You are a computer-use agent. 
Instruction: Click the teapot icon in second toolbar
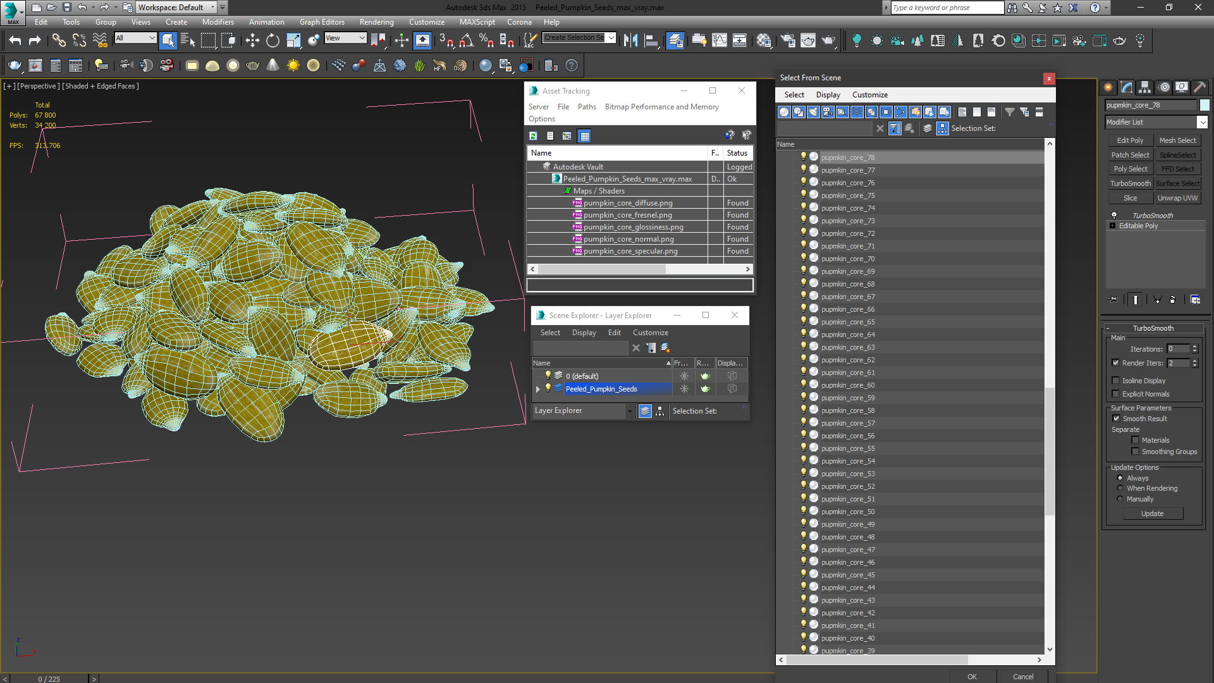click(x=15, y=65)
